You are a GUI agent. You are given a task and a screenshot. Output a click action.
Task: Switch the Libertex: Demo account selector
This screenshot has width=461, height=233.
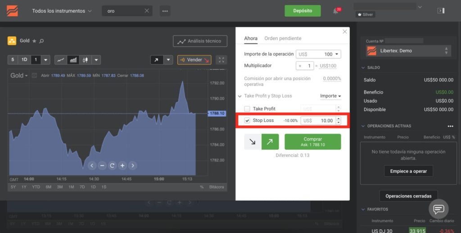pos(408,50)
